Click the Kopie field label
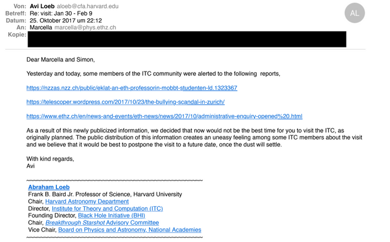Viewport: 390px width, 242px height. click(x=16, y=35)
